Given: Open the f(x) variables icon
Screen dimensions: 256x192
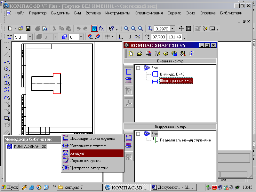Looking at the screenshot, I should [102, 28].
